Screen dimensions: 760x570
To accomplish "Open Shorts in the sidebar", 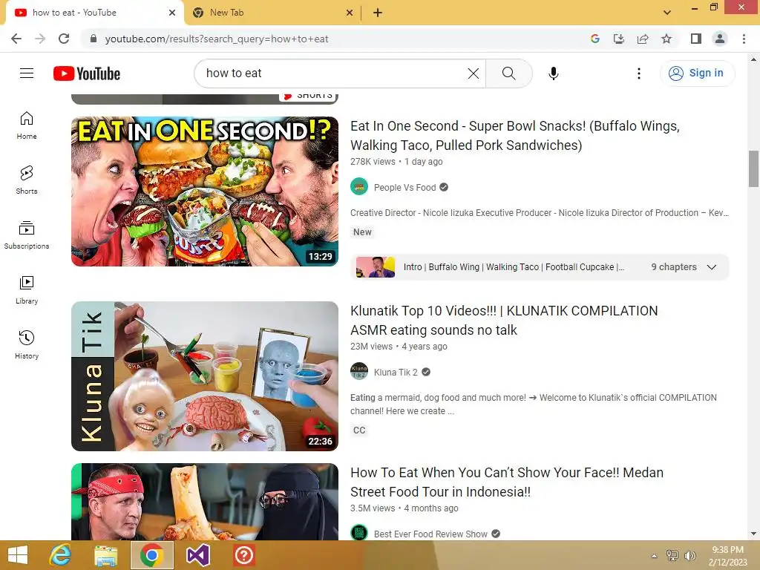I will click(x=27, y=180).
